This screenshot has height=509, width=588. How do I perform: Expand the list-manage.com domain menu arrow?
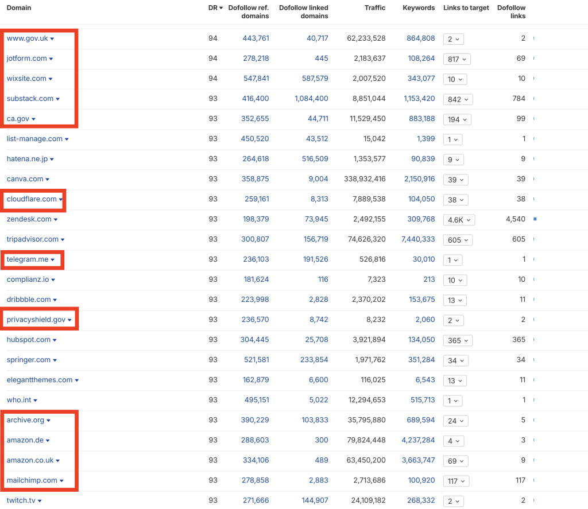(67, 139)
